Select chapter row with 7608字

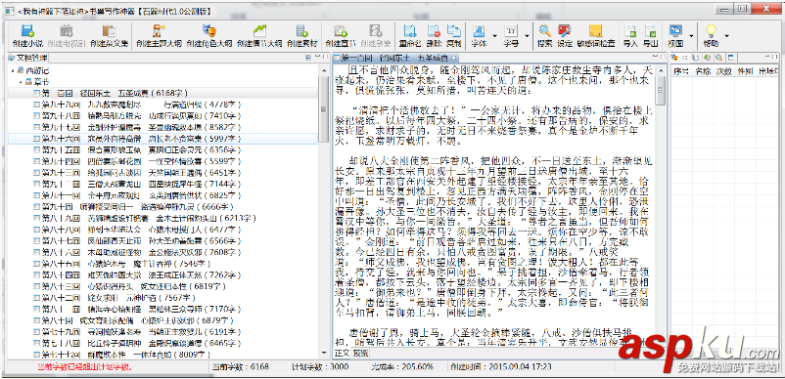coord(163,252)
